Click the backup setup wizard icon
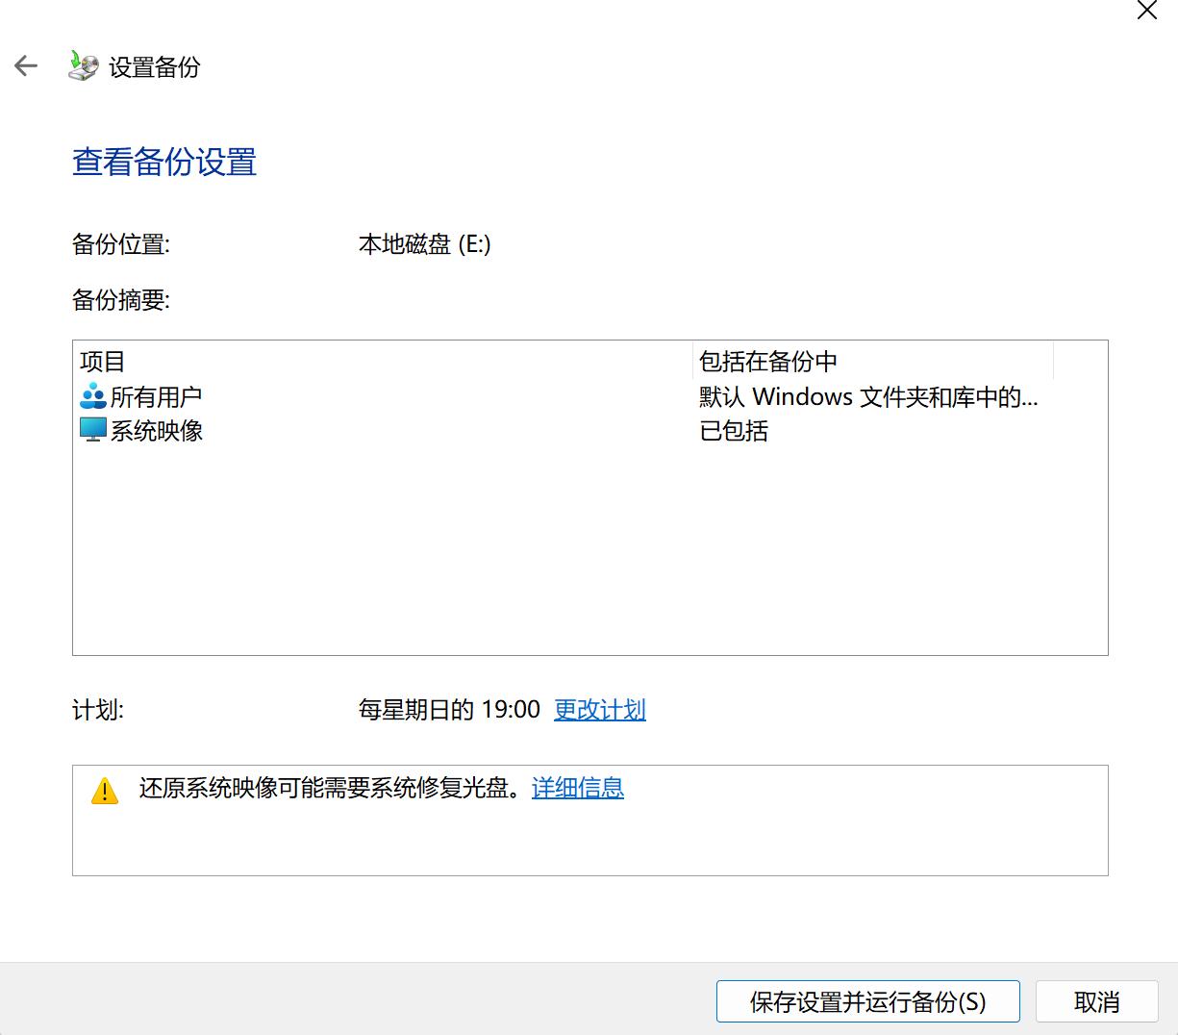This screenshot has width=1178, height=1035. (83, 66)
